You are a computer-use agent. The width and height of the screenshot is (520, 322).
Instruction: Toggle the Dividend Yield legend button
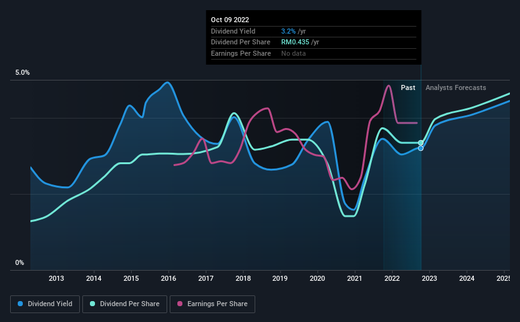pos(45,304)
